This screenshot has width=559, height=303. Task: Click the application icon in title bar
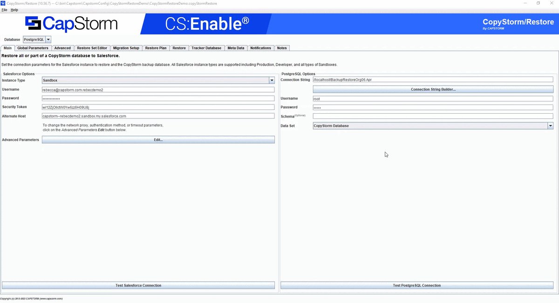point(3,3)
